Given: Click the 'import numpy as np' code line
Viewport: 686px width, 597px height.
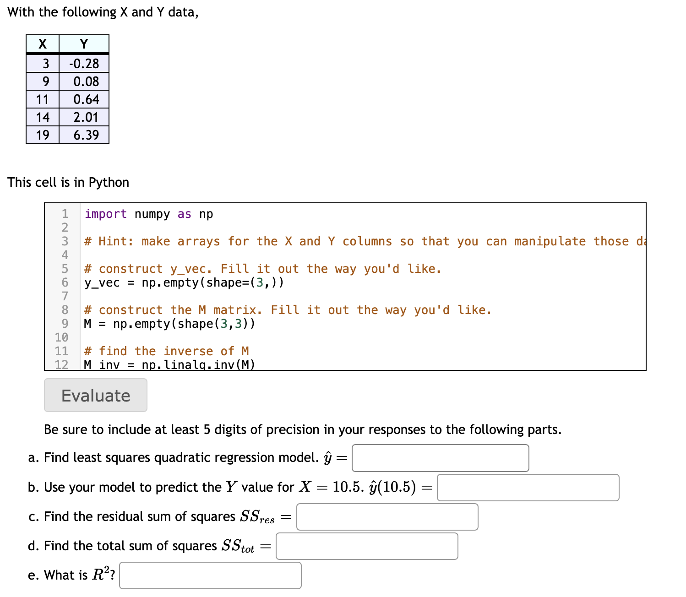Looking at the screenshot, I should (x=149, y=214).
